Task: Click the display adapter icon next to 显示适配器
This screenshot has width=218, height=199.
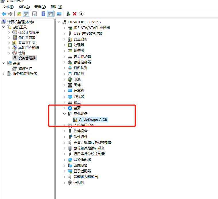Action: 70,171
